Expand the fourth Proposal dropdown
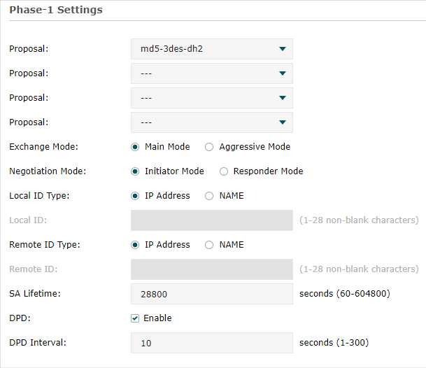The width and height of the screenshot is (426, 368). click(212, 122)
